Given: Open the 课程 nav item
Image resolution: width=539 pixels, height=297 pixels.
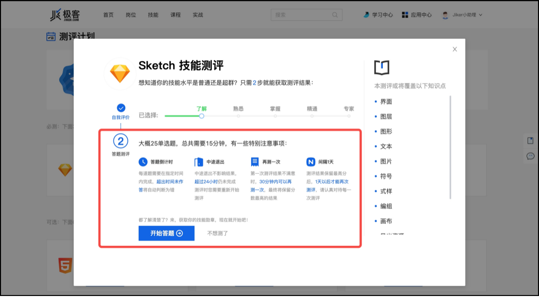Looking at the screenshot, I should coord(176,15).
